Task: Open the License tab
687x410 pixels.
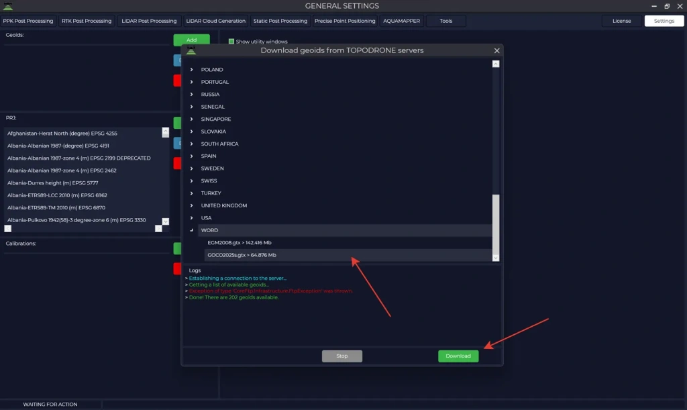Action: 621,21
